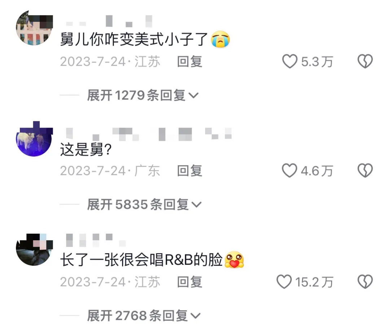Like the comment with 4.6万 likes
The width and height of the screenshot is (390, 324).
(290, 170)
